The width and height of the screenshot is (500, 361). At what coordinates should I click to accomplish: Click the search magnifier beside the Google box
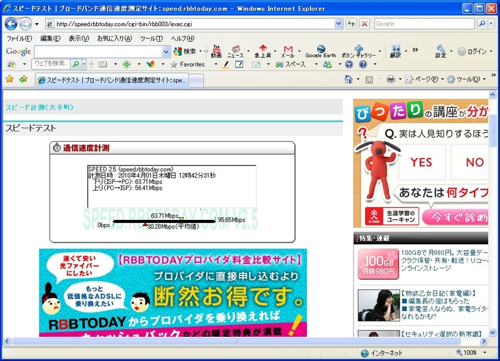pyautogui.click(x=482, y=24)
